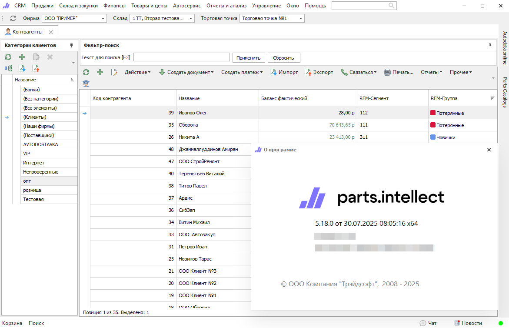Add a new client category
Viewport: 509px width, 328px height.
tap(22, 57)
